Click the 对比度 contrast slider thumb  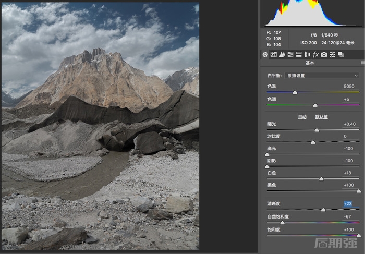tap(313, 142)
